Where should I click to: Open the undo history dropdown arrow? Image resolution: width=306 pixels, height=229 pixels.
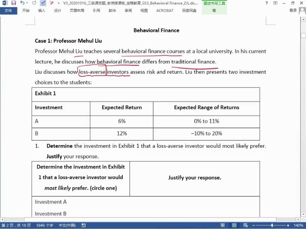point(27,3)
